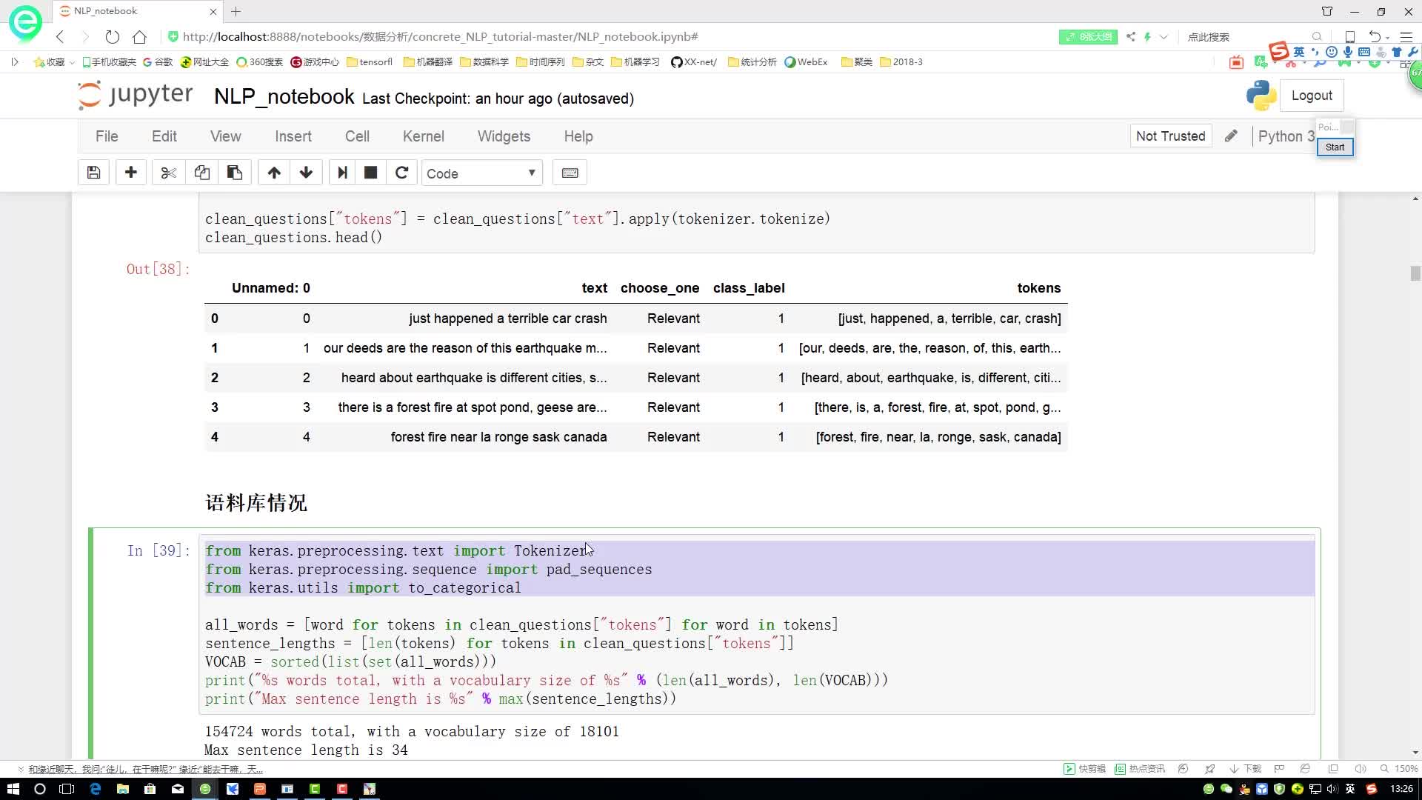This screenshot has width=1422, height=800.
Task: Open the 2018-3 bookmark folder
Action: pos(901,61)
